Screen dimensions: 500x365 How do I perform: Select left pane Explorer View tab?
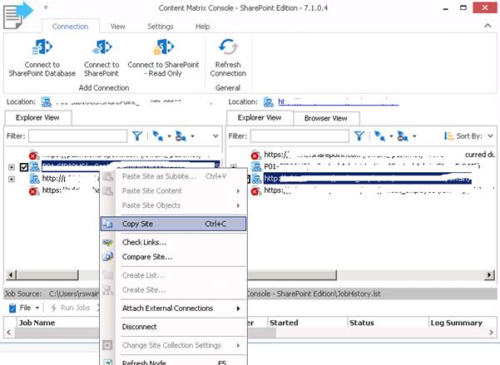tap(37, 117)
